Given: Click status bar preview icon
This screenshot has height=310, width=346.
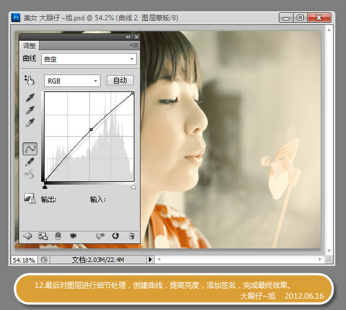Looking at the screenshot, I should tap(44, 260).
